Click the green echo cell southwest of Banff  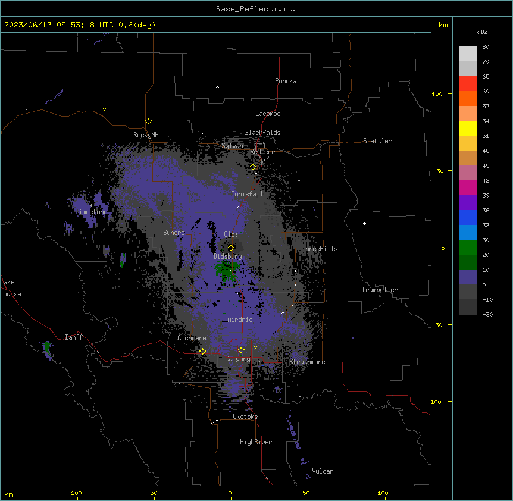click(47, 347)
